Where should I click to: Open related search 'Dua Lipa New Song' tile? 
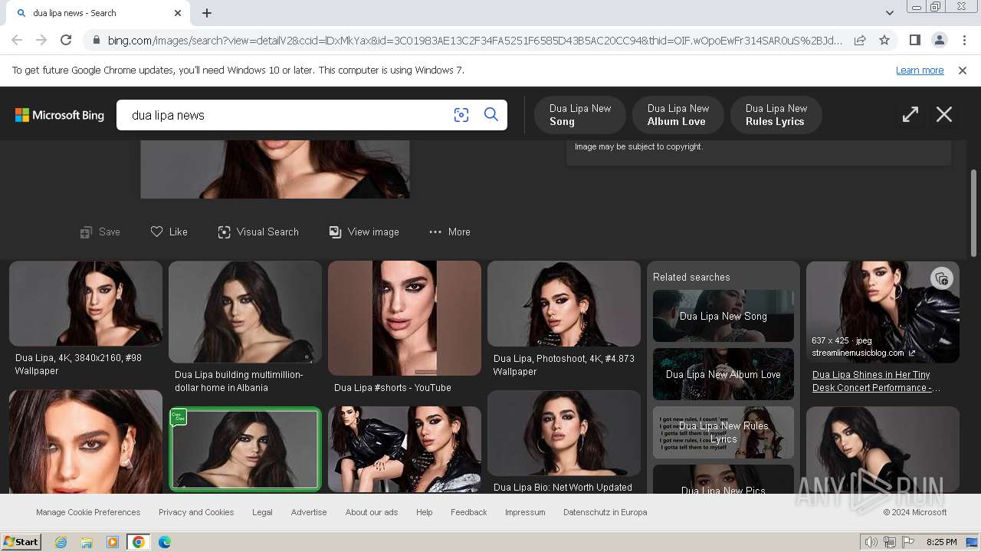coord(723,316)
